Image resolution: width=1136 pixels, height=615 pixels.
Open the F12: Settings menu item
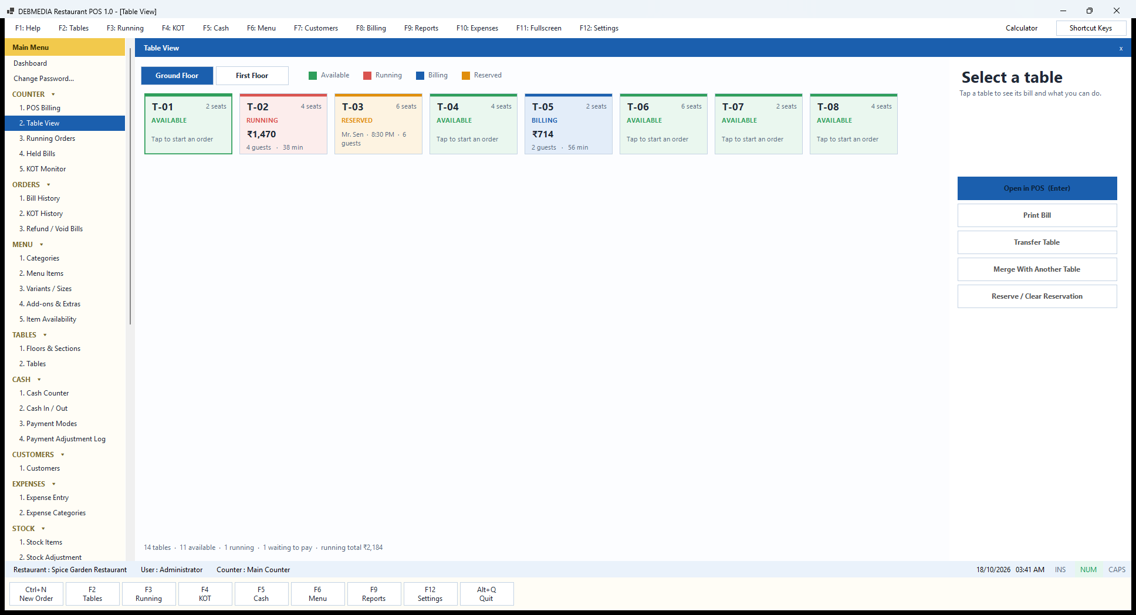point(599,28)
